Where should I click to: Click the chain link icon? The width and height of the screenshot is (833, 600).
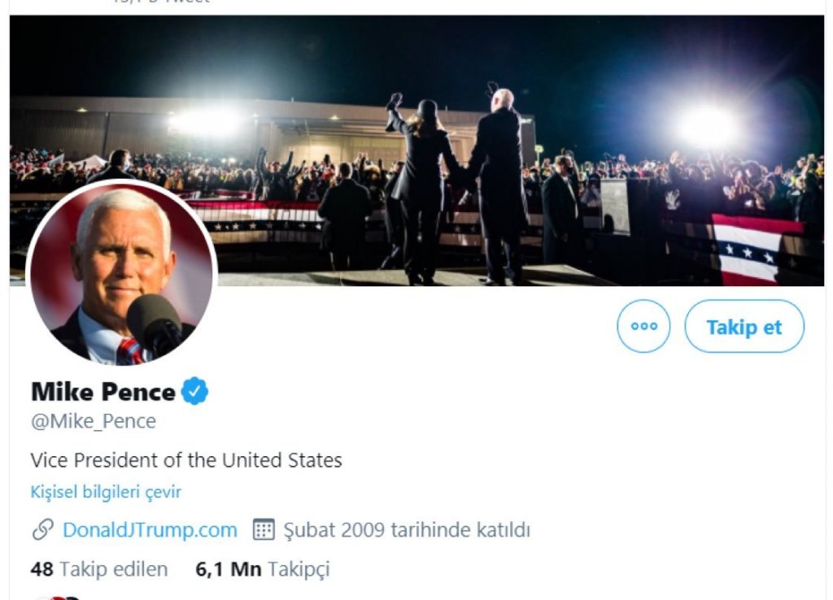[x=42, y=530]
